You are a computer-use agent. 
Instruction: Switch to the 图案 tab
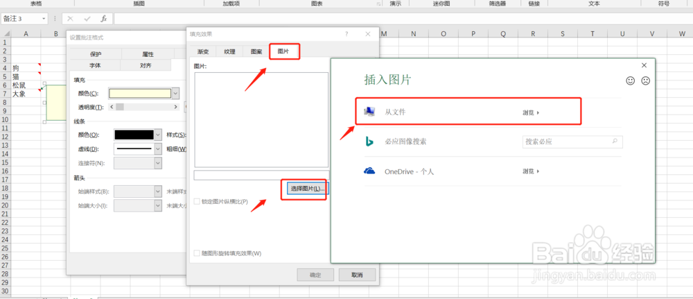click(256, 51)
